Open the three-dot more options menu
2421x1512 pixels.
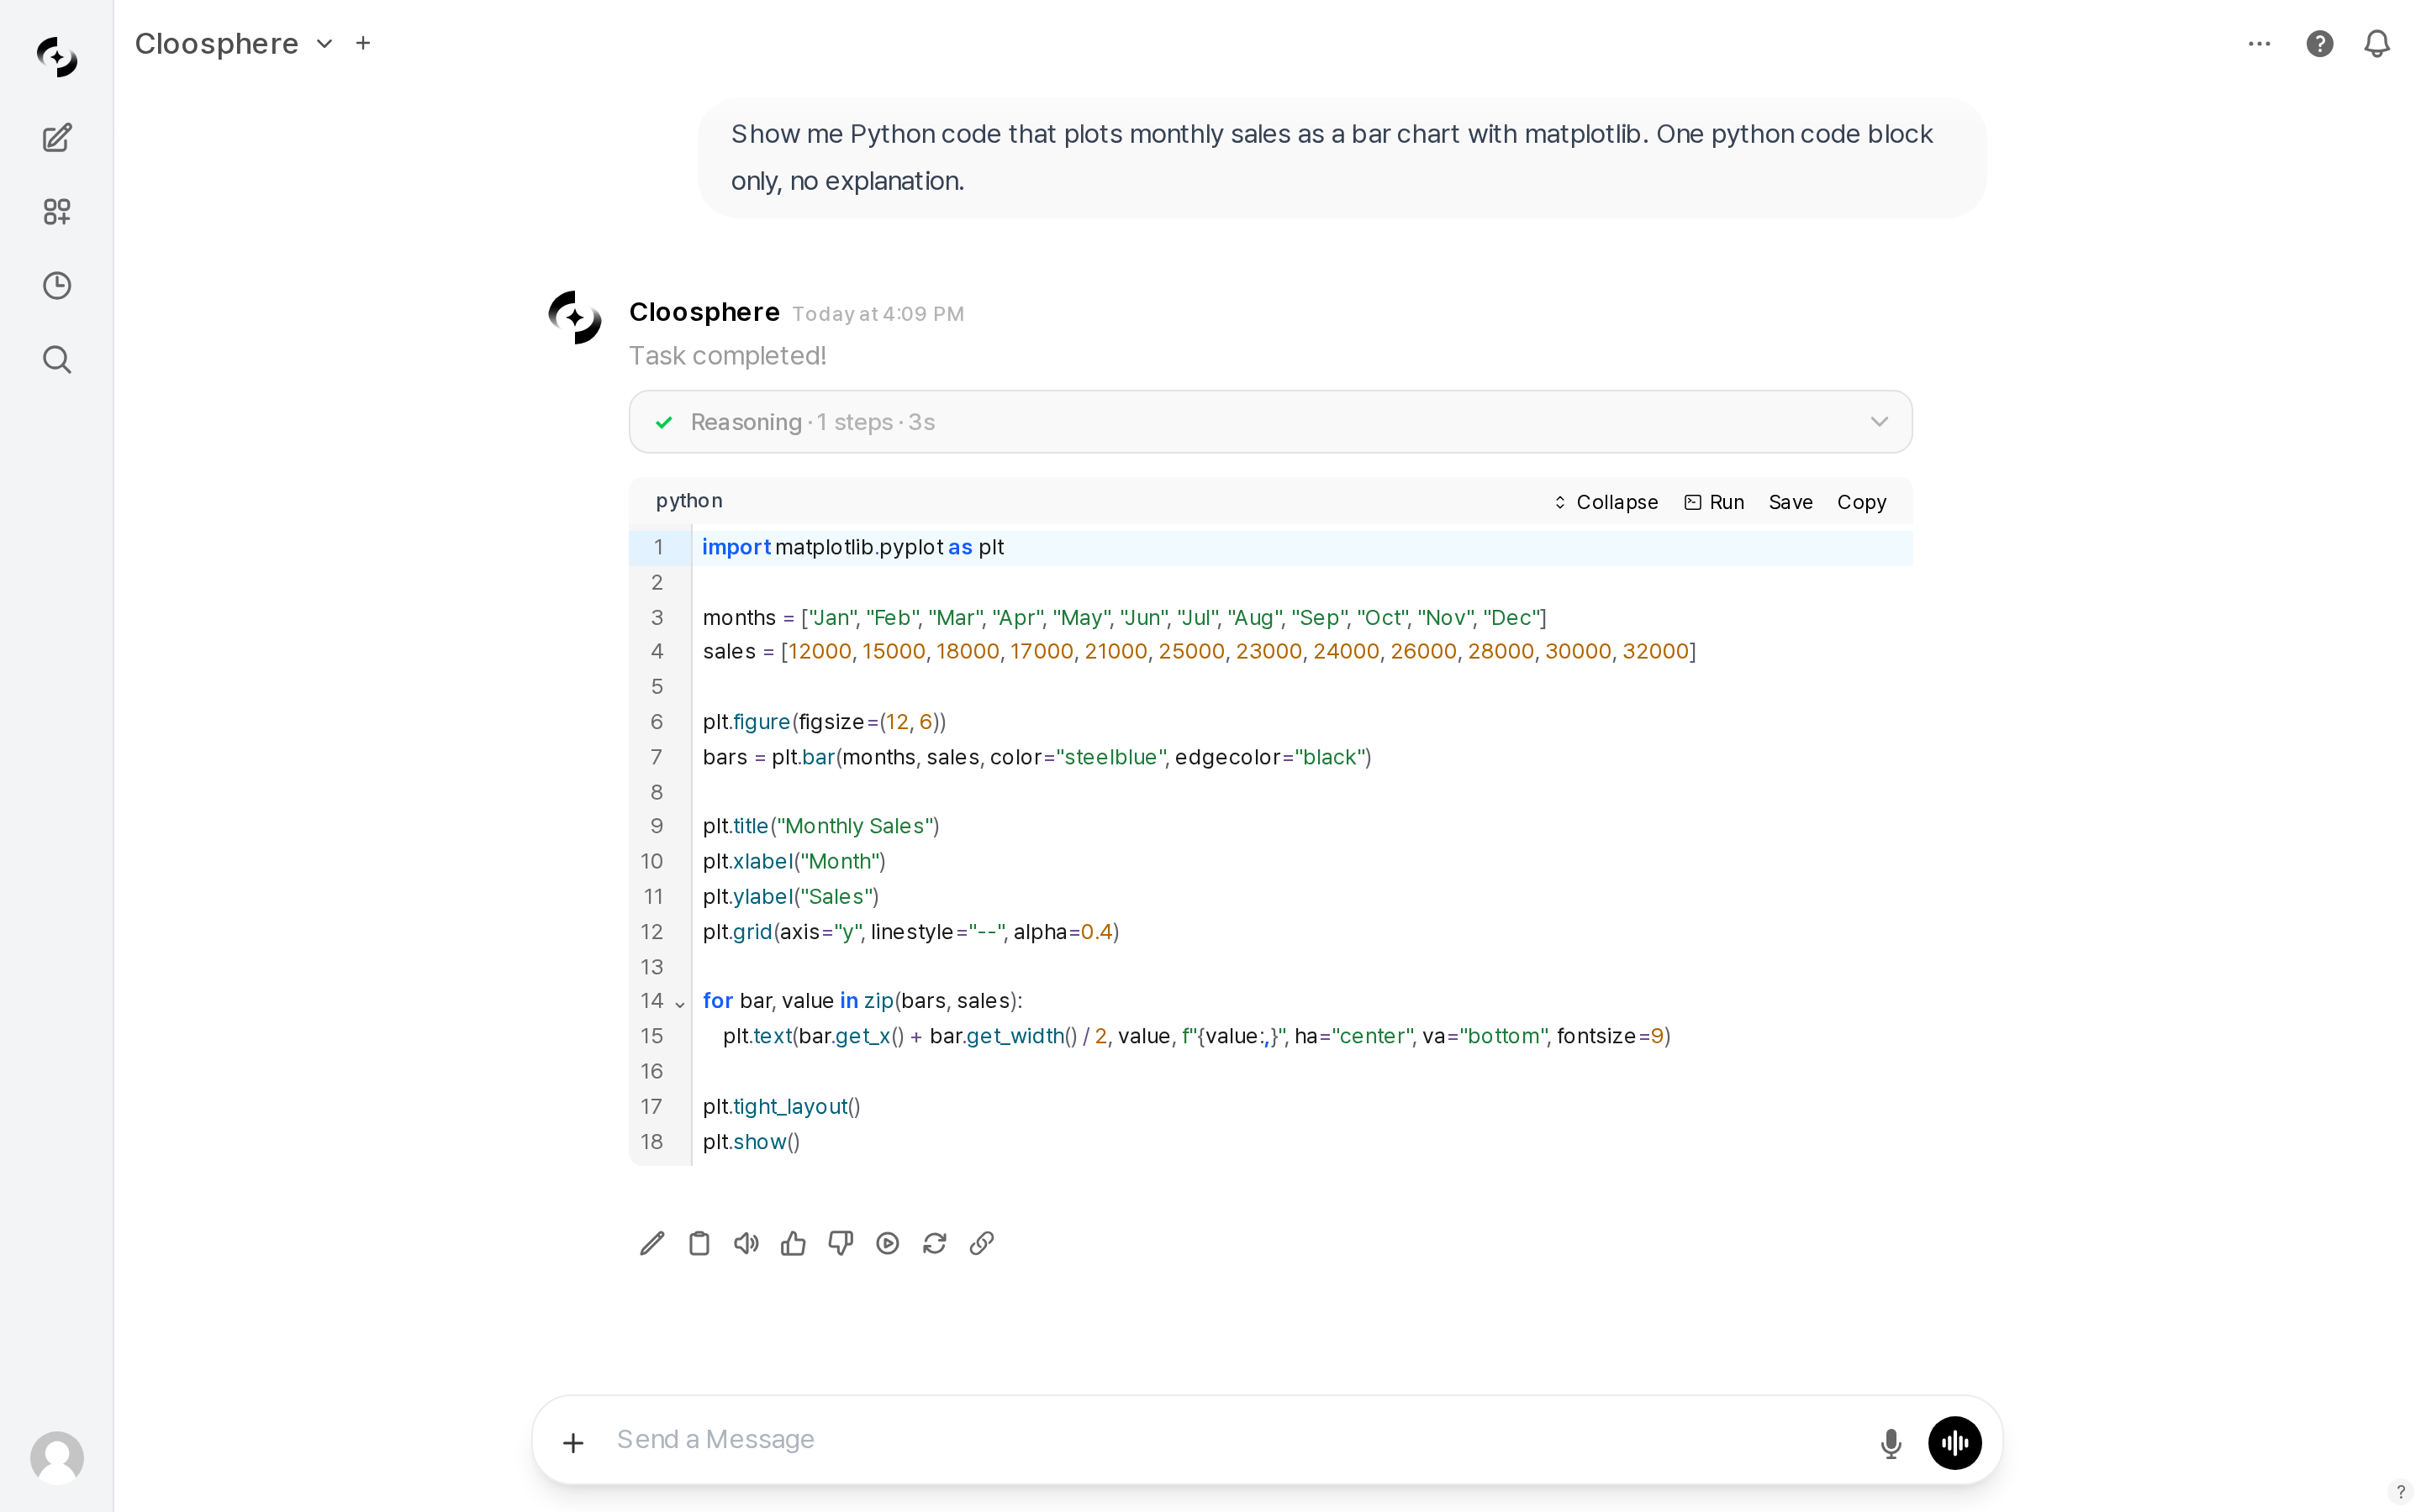click(x=2259, y=43)
